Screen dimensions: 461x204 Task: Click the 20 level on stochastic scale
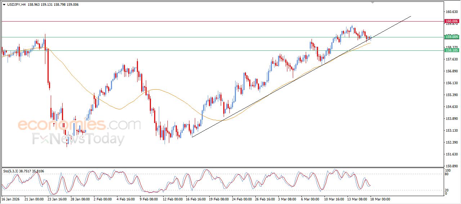click(447, 190)
